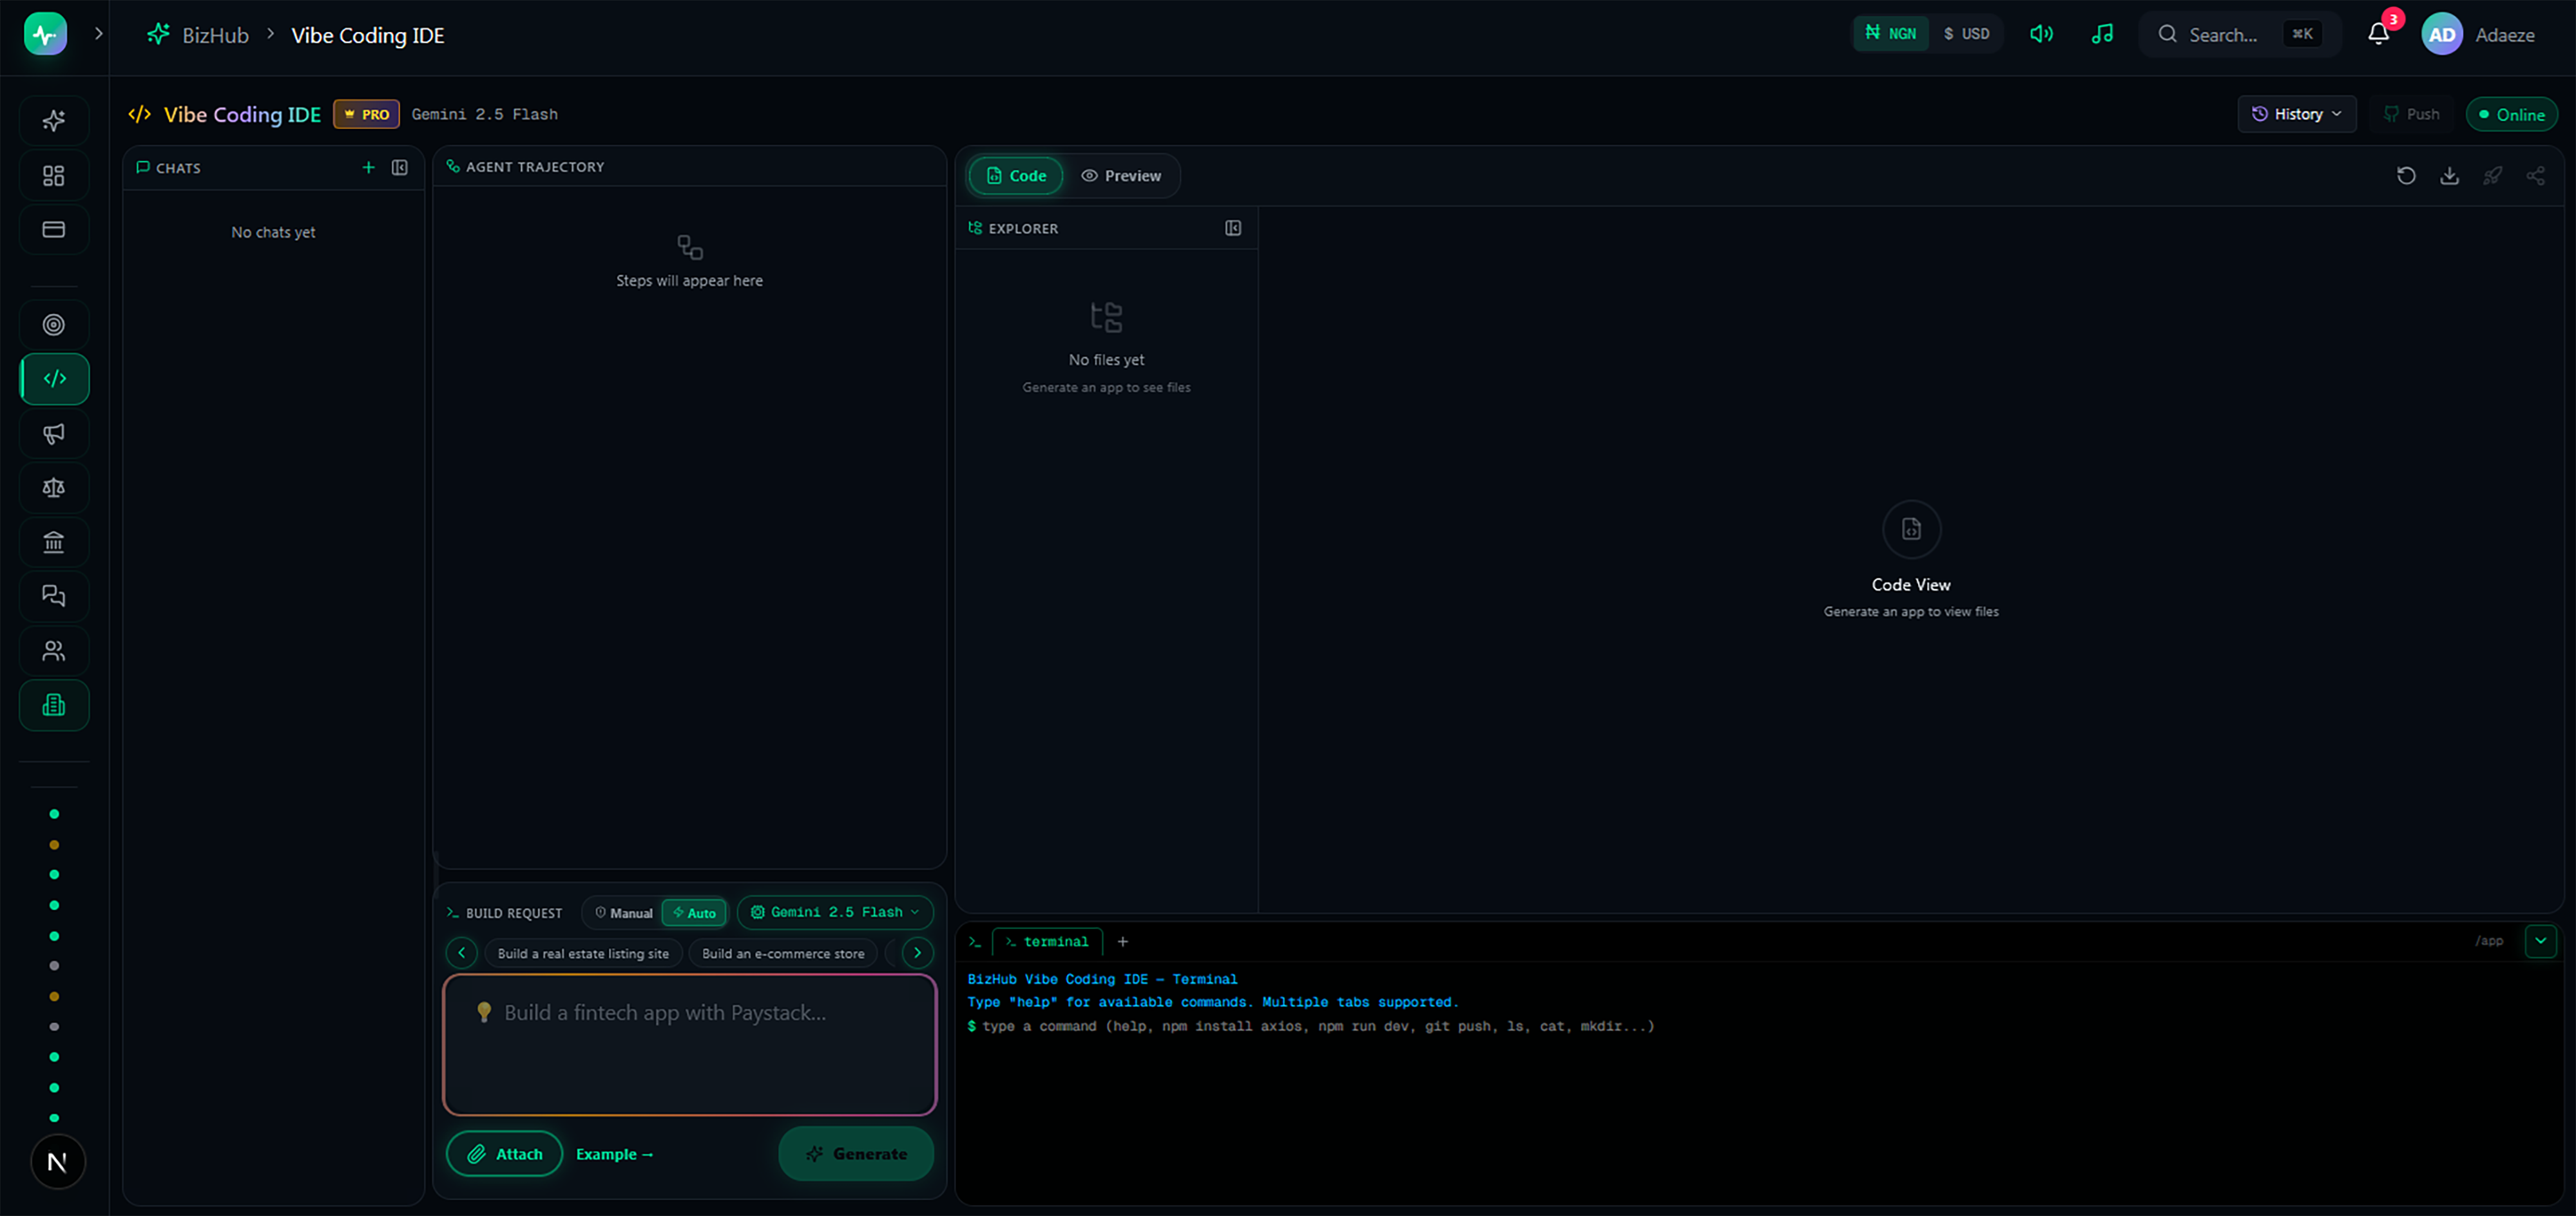Open the AD user avatar
This screenshot has height=1216, width=2576.
(2442, 34)
